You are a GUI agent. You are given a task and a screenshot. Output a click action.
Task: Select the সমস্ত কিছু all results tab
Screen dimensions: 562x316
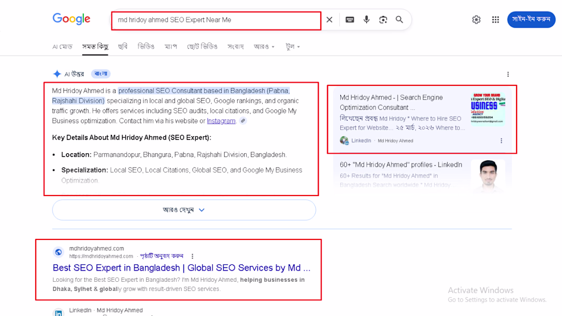95,46
